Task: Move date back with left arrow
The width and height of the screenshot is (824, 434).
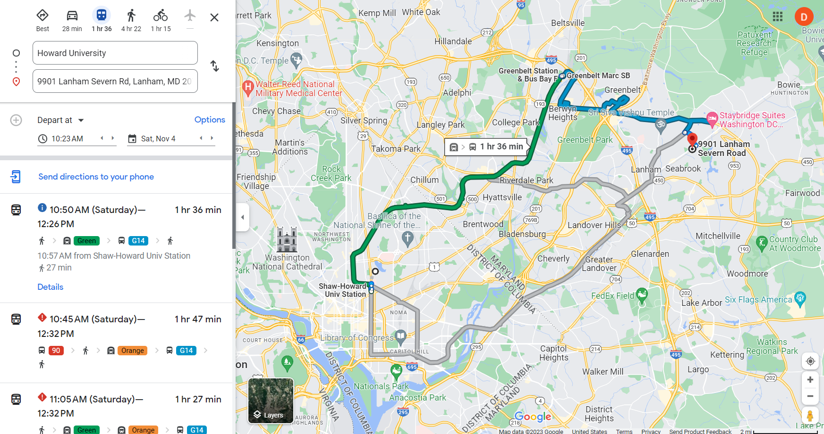Action: (201, 138)
